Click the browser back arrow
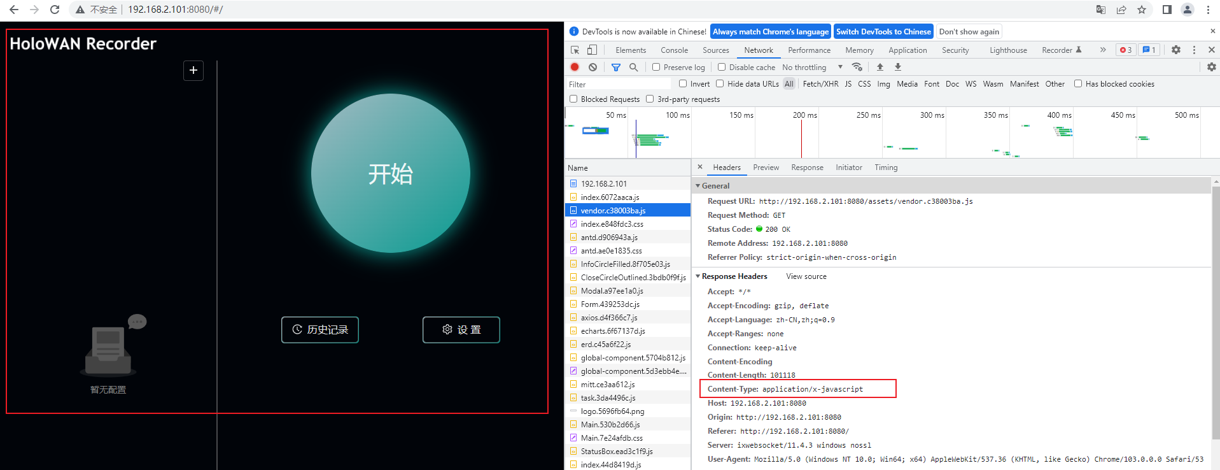Image resolution: width=1220 pixels, height=470 pixels. click(14, 10)
